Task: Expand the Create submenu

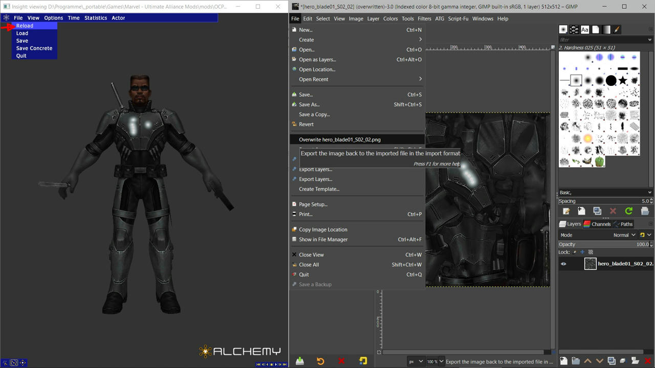Action: click(357, 39)
